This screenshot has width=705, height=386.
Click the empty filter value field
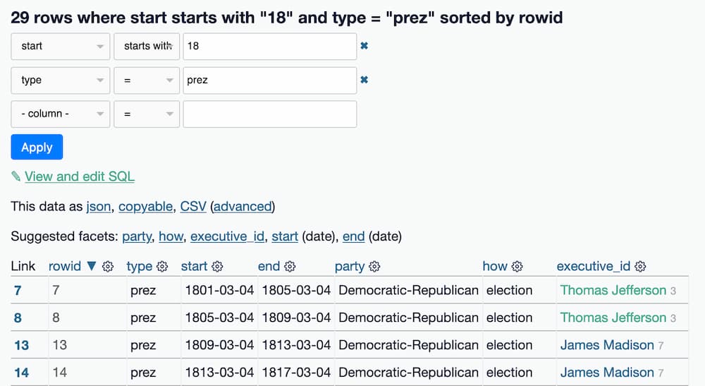(269, 114)
